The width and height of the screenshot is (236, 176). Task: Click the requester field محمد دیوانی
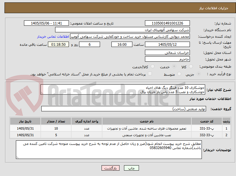(x=130, y=37)
